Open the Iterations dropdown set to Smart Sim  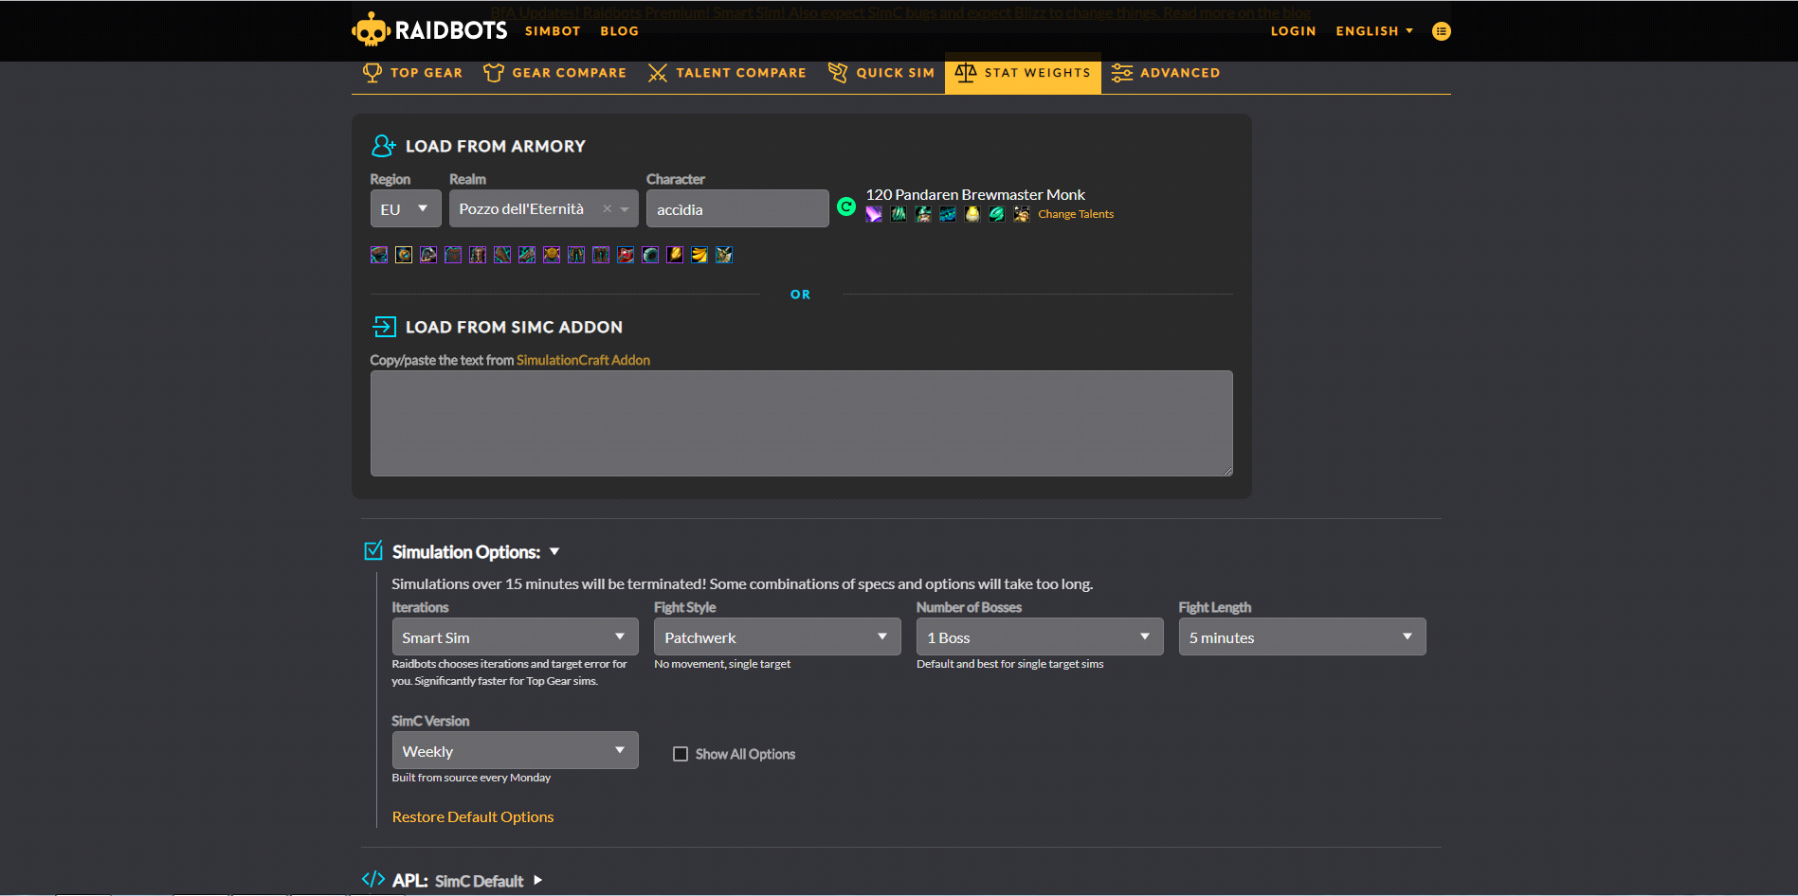515,636
